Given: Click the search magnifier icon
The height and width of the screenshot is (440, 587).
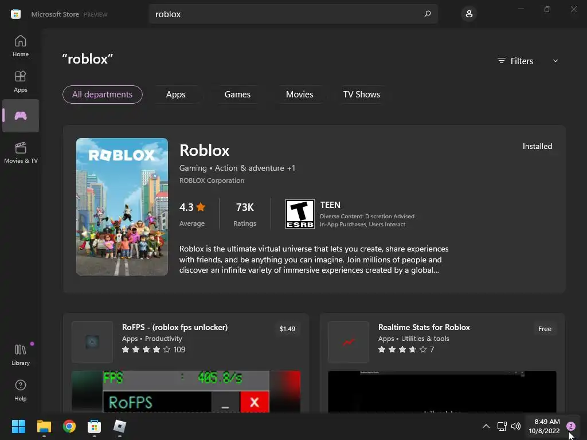Looking at the screenshot, I should [428, 14].
